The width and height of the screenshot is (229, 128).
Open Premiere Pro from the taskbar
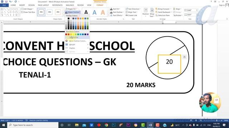click(x=128, y=125)
